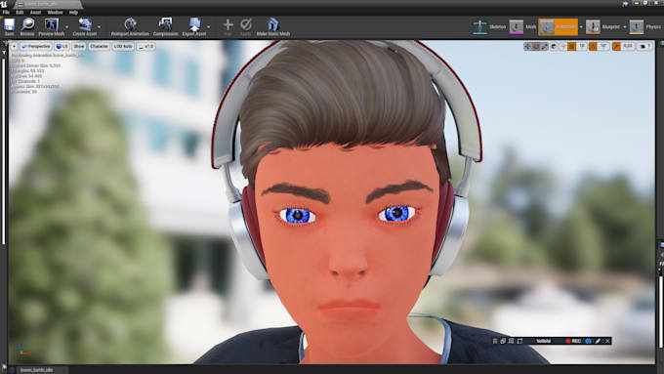
Task: Click the Show viewport button
Action: tap(79, 46)
